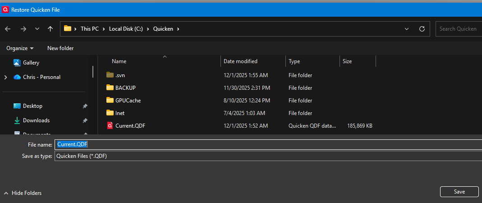Click the .svn folder icon
Image resolution: width=482 pixels, height=203 pixels.
[110, 75]
